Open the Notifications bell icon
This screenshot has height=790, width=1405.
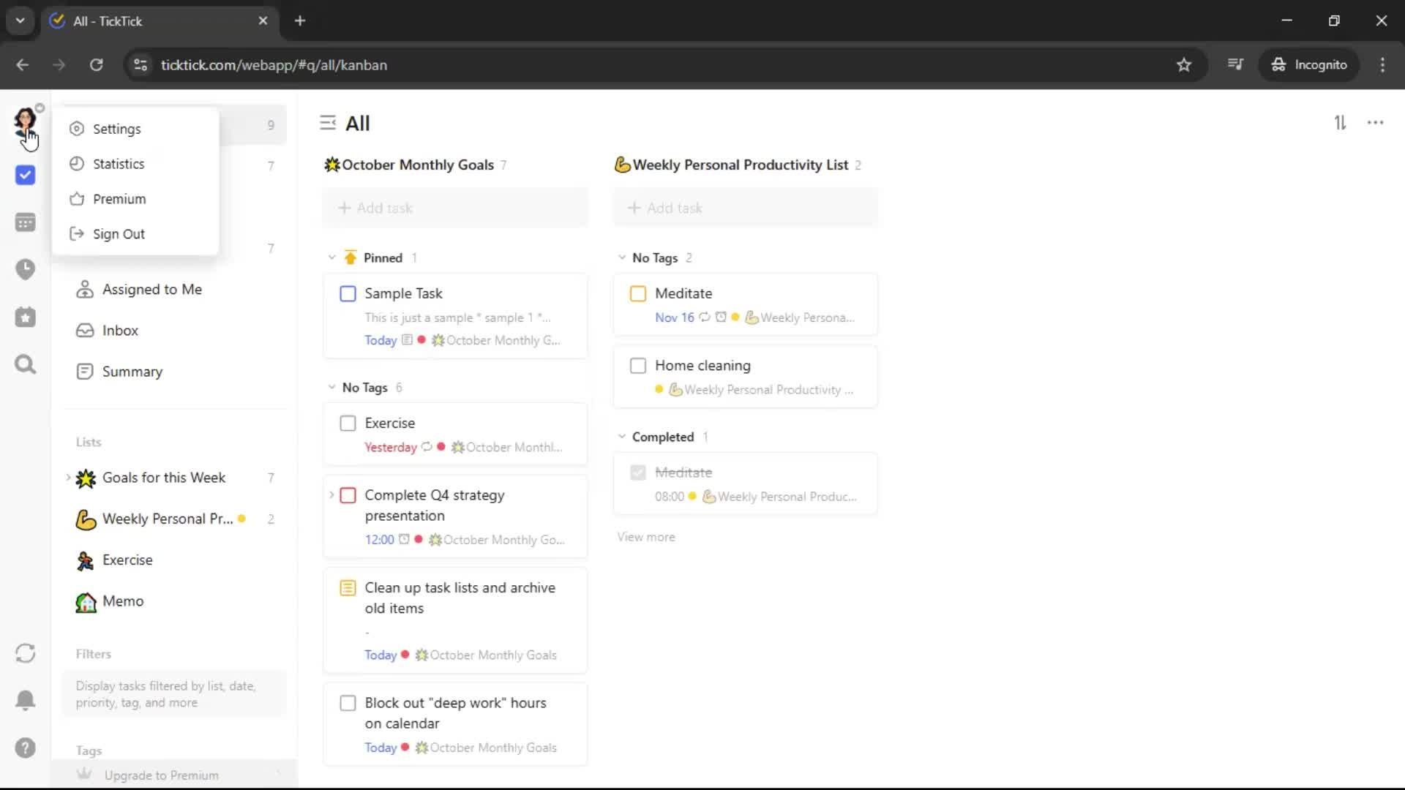point(25,700)
